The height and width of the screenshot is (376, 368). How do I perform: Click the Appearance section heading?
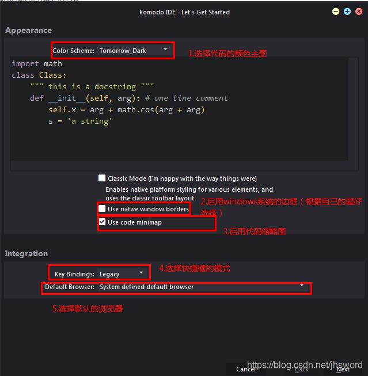[28, 31]
